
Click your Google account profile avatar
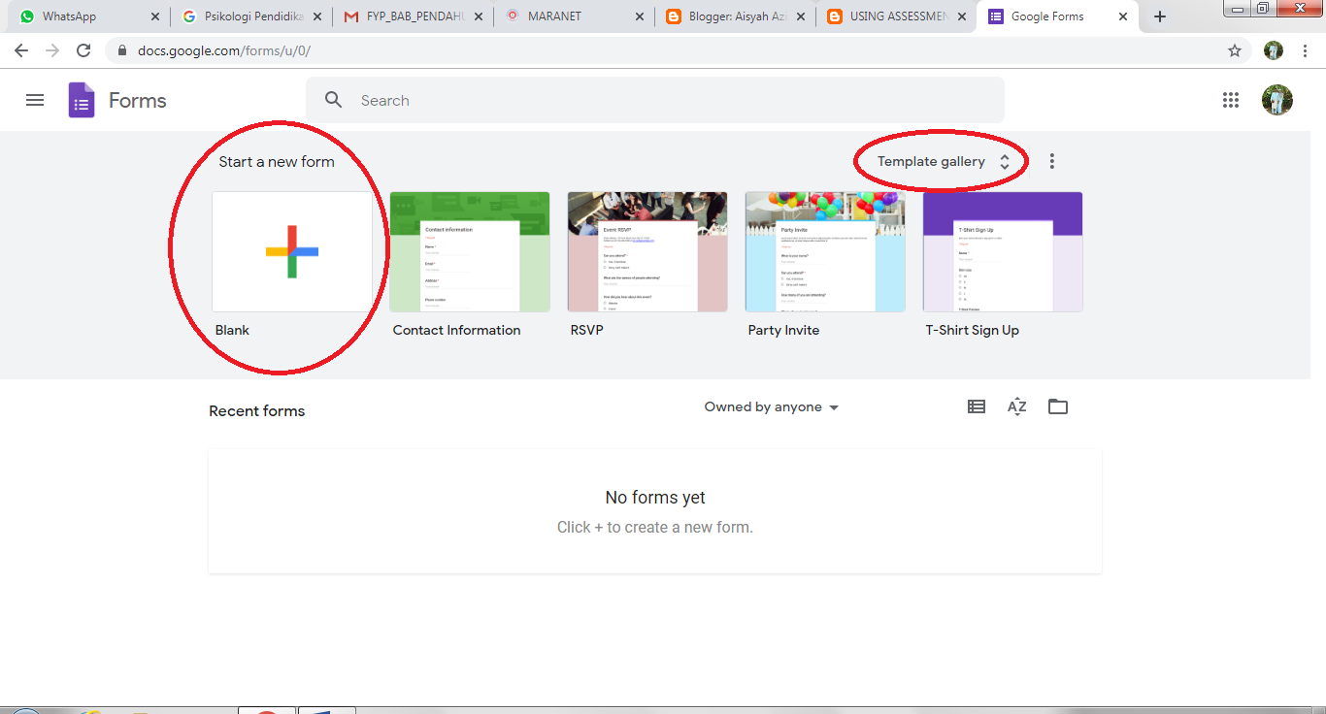pos(1277,100)
